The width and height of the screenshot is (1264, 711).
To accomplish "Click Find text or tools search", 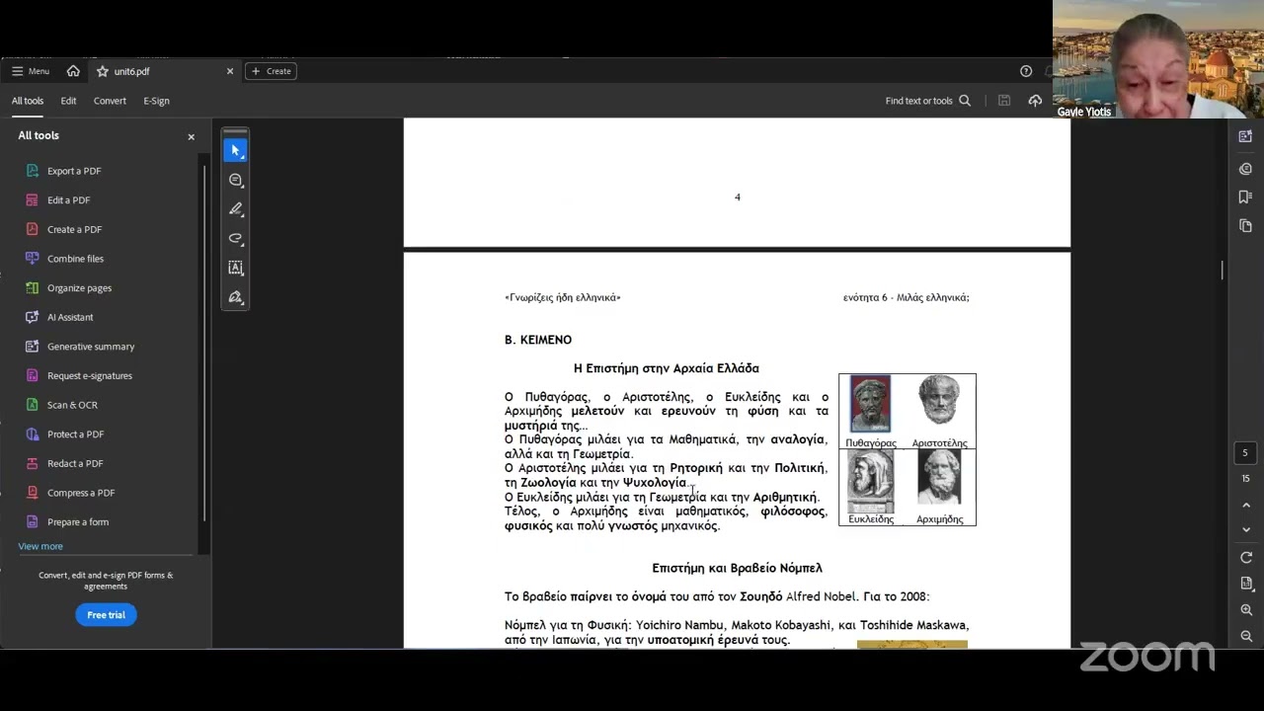I will click(x=928, y=101).
